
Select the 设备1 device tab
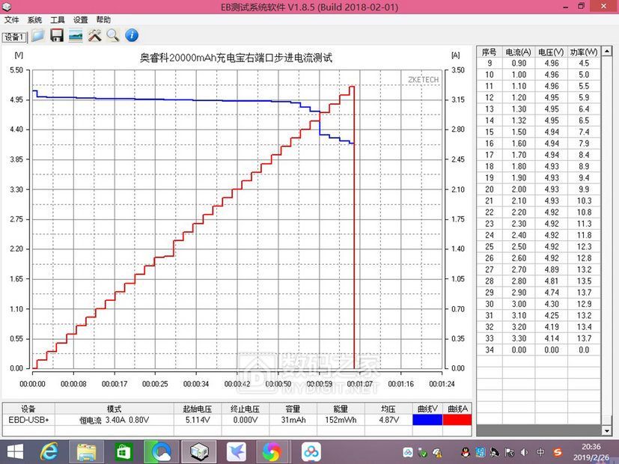(13, 37)
